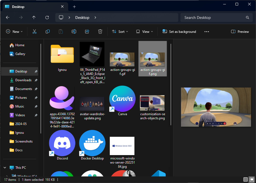Open Videos in the navigation pane
The height and width of the screenshot is (183, 256).
tap(17, 115)
